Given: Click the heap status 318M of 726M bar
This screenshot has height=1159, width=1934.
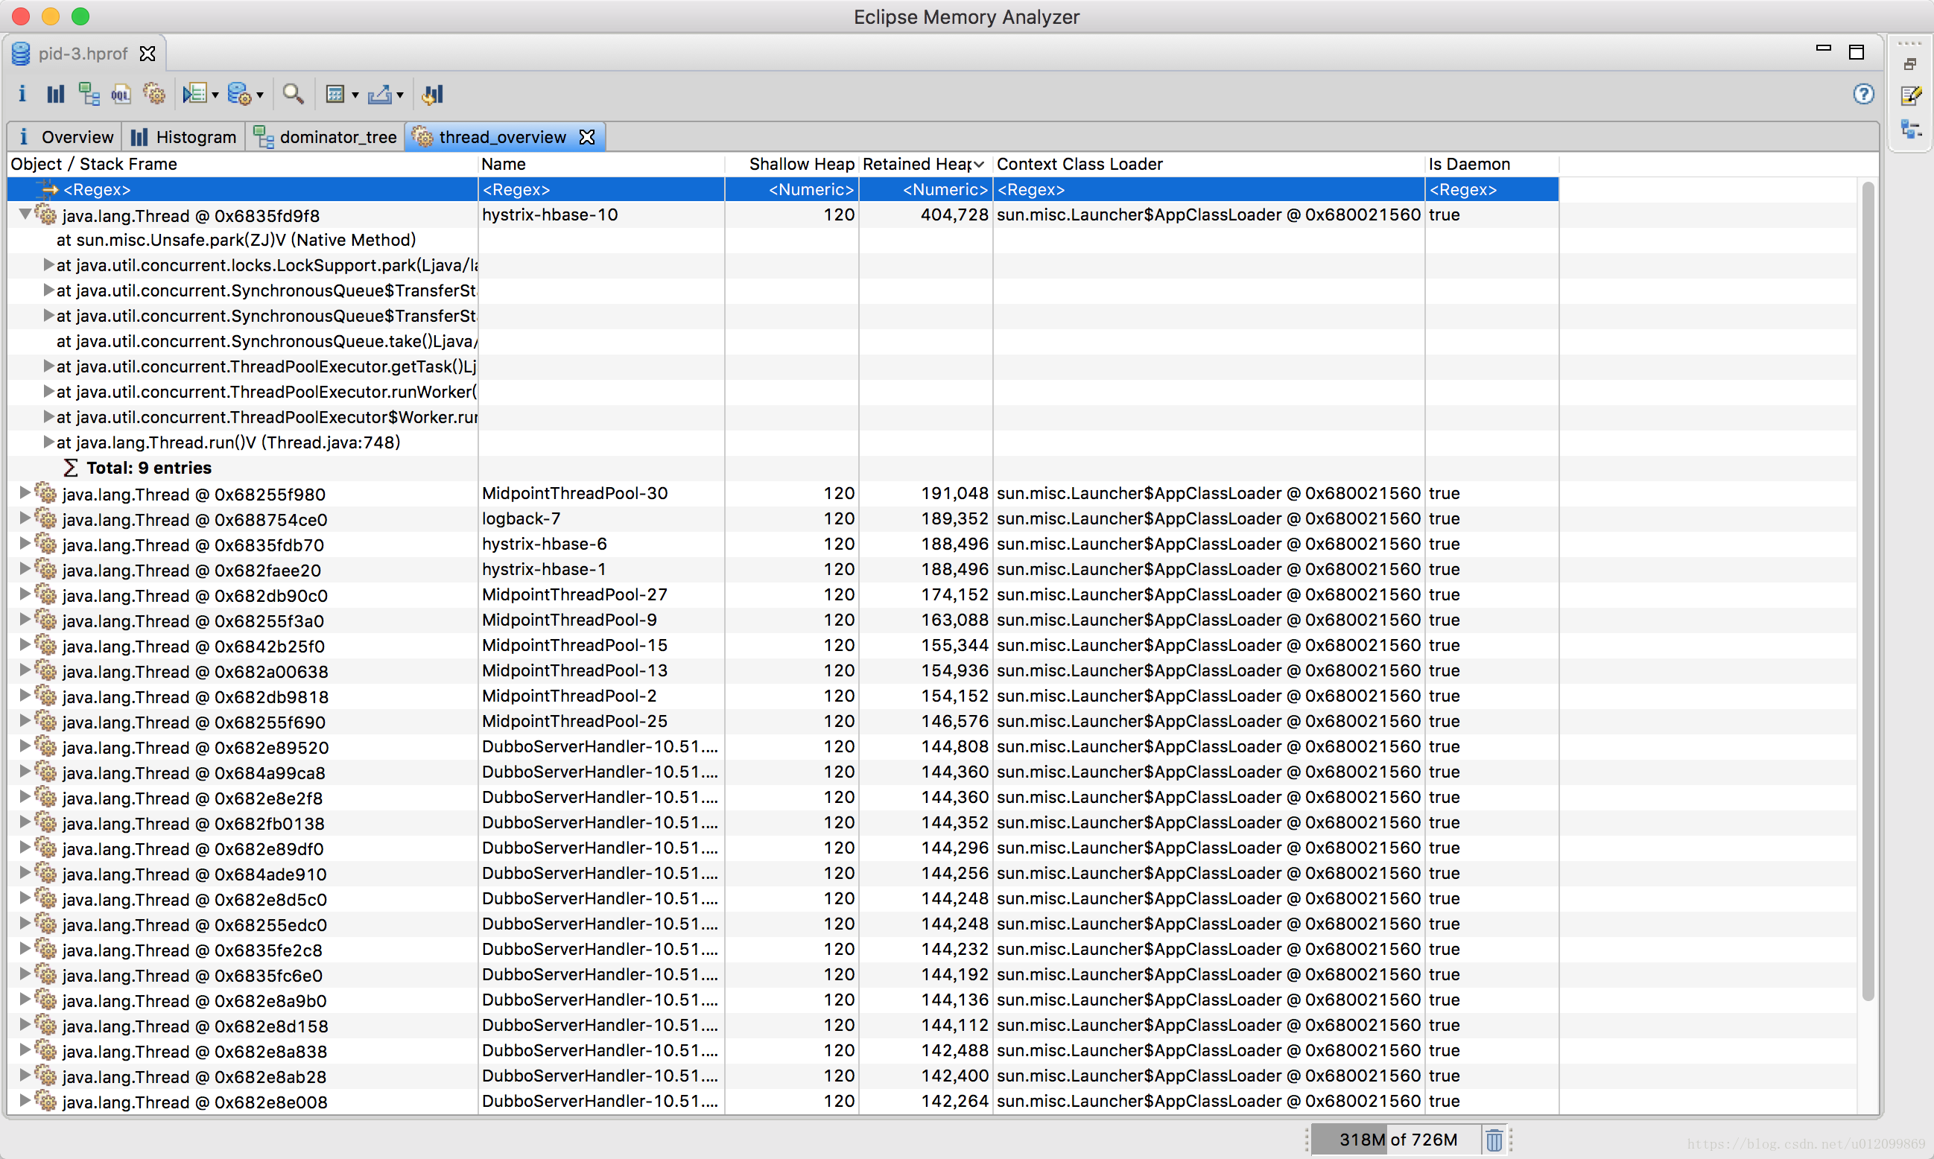Looking at the screenshot, I should [x=1397, y=1140].
